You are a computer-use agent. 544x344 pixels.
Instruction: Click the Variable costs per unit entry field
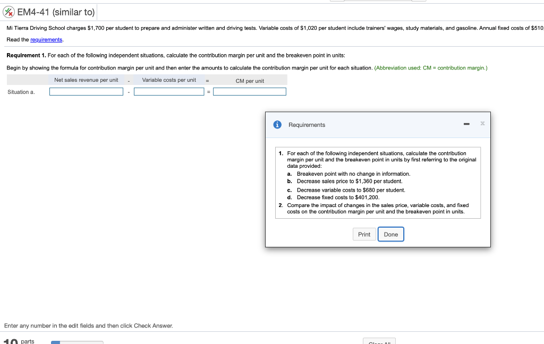point(169,91)
